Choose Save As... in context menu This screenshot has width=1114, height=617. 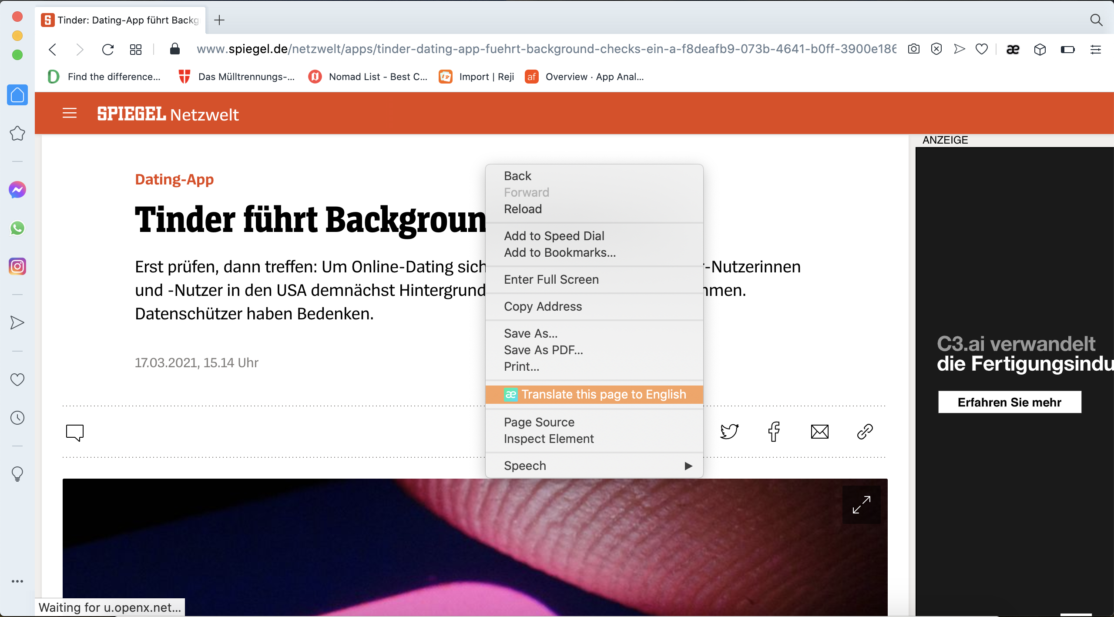point(594,333)
